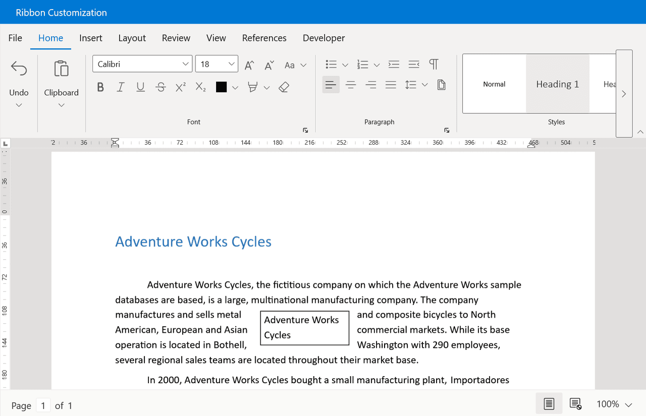The height and width of the screenshot is (416, 646).
Task: Expand the bullet list style dropdown
Action: (345, 65)
